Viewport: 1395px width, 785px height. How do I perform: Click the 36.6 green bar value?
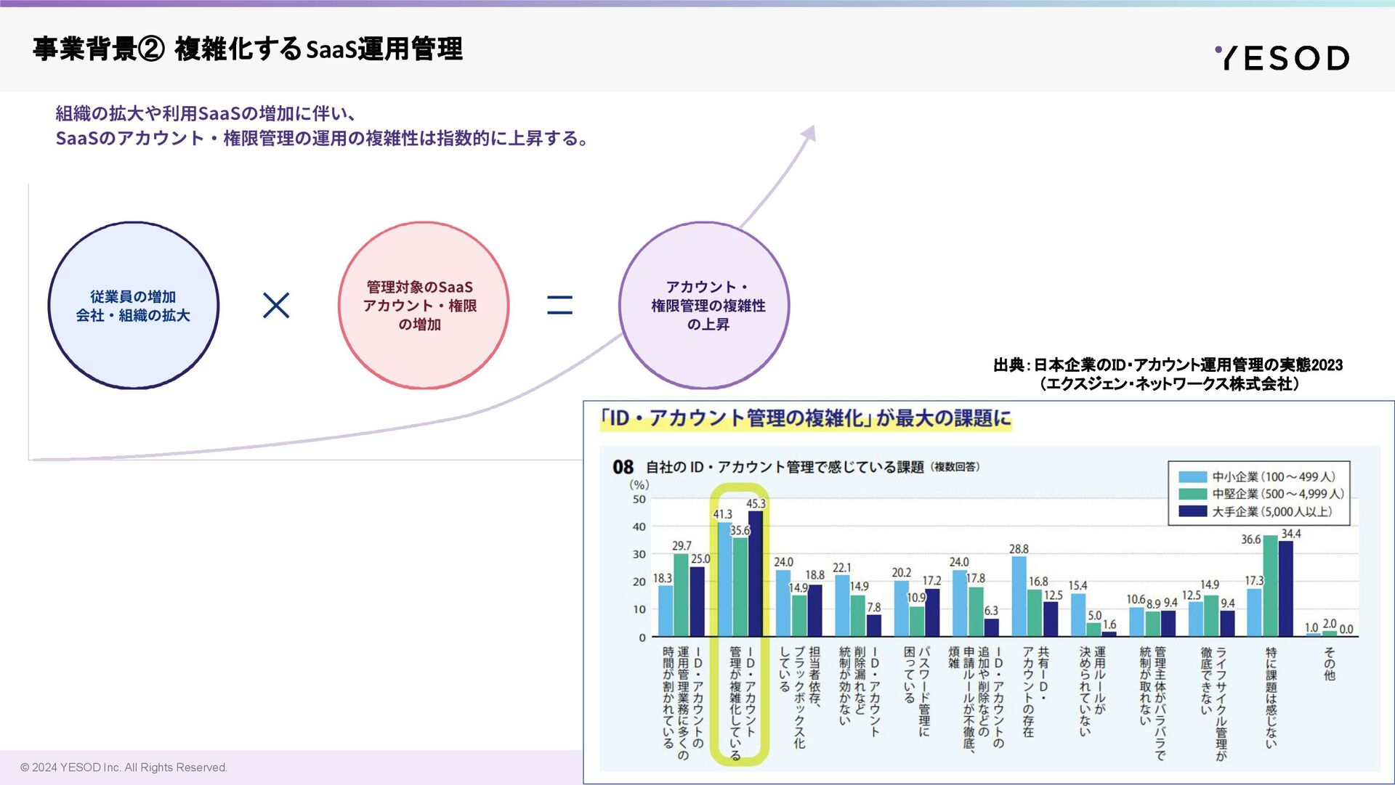tap(1250, 540)
